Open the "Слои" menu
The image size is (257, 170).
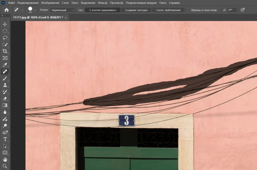65,3
